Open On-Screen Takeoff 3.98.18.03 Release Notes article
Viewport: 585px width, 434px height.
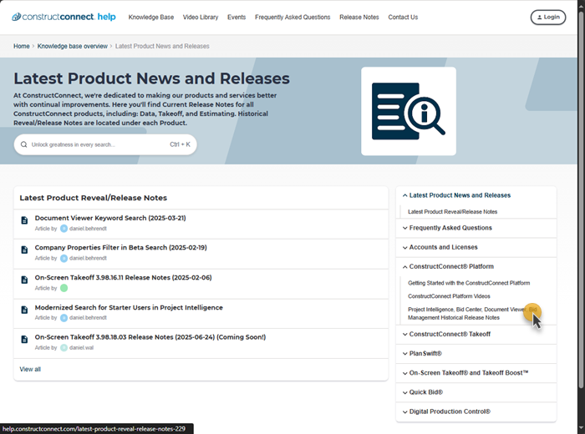150,337
